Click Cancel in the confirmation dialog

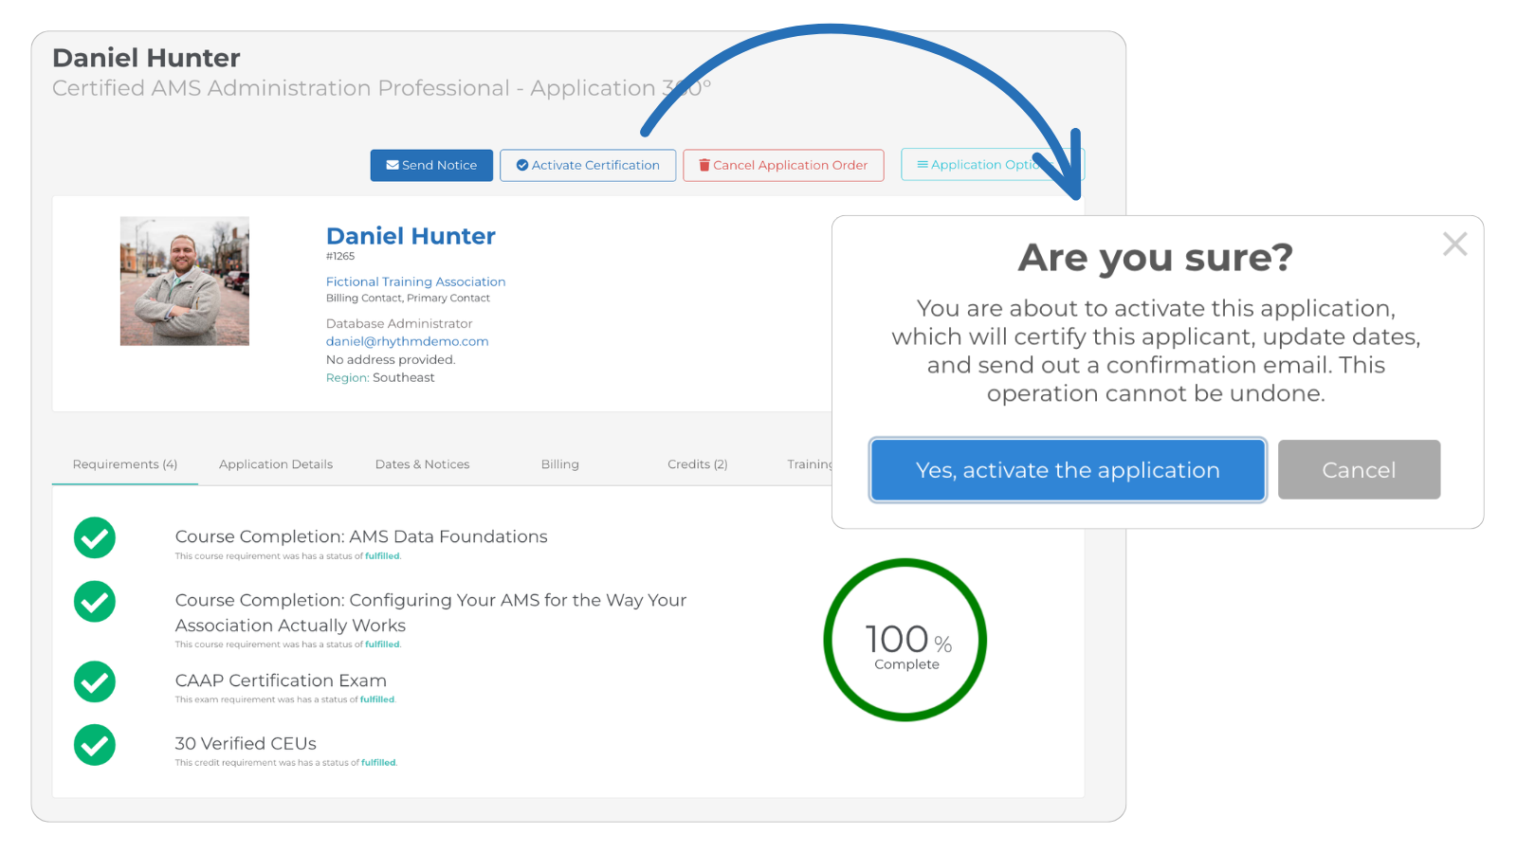[1359, 469]
